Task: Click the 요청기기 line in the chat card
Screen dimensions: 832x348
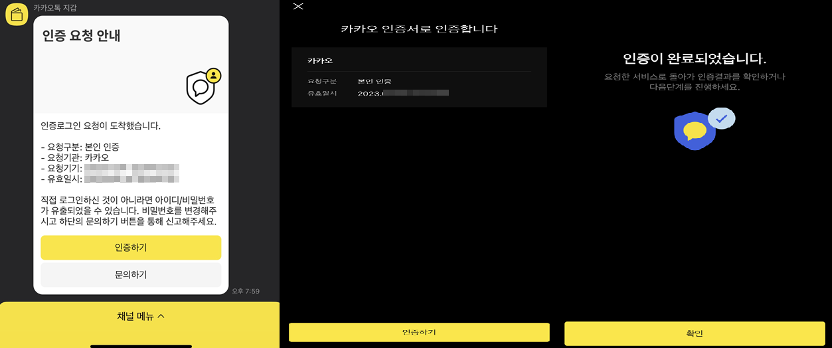Action: point(110,168)
